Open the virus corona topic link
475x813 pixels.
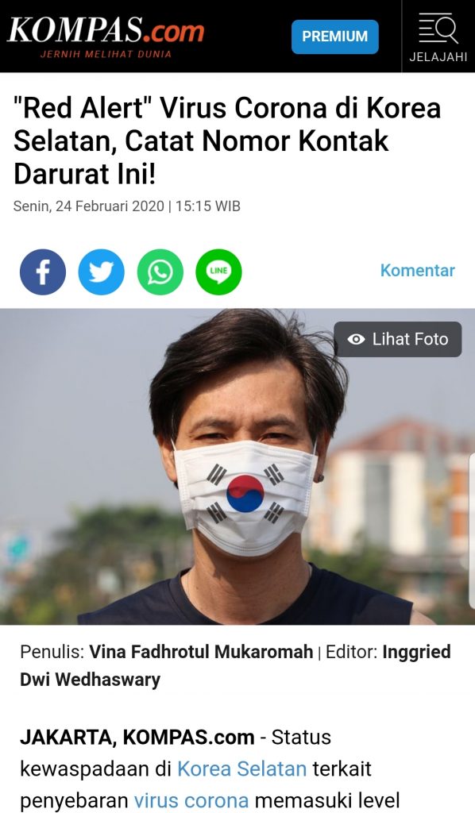tap(191, 800)
